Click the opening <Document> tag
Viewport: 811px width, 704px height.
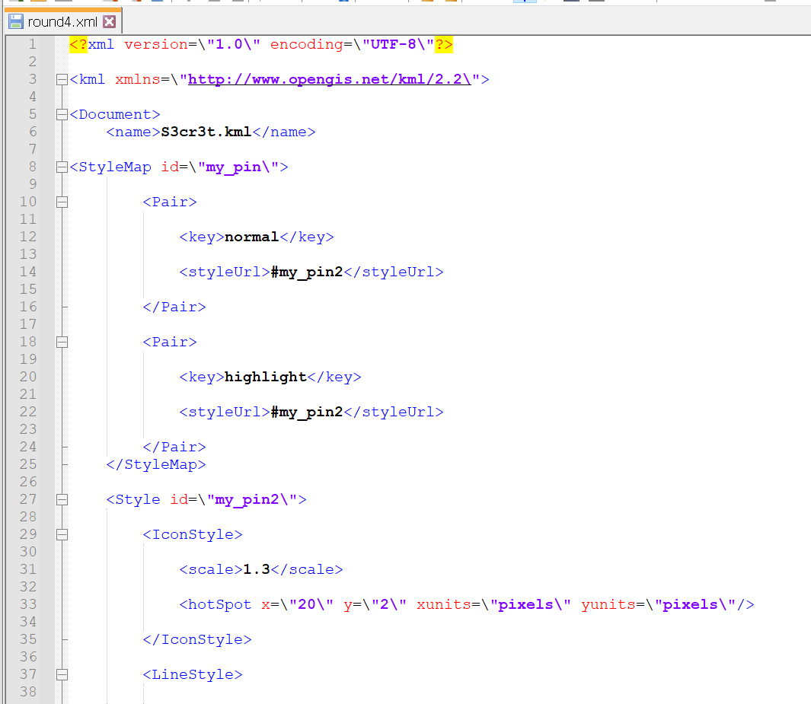[x=115, y=115]
